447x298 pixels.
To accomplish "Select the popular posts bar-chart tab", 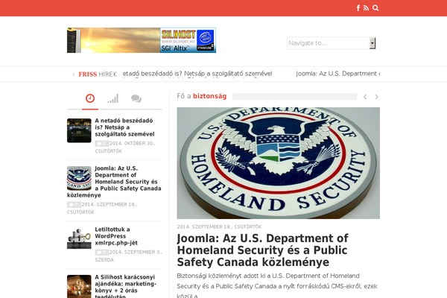I will tap(113, 98).
